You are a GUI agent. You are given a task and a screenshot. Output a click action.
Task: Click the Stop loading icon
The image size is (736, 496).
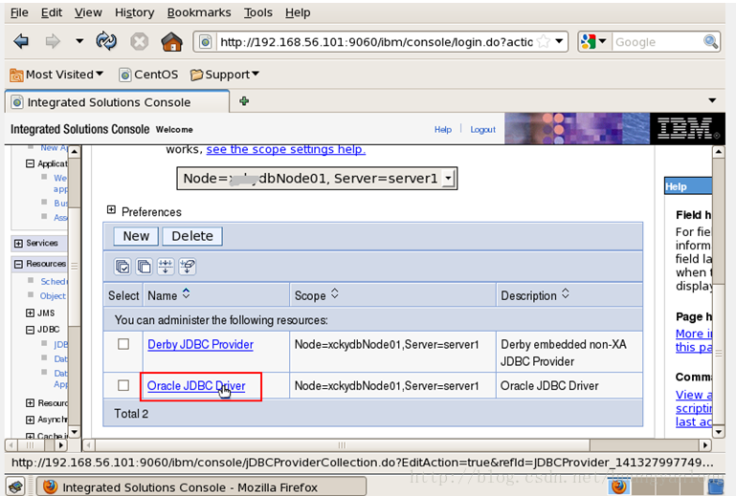(139, 42)
